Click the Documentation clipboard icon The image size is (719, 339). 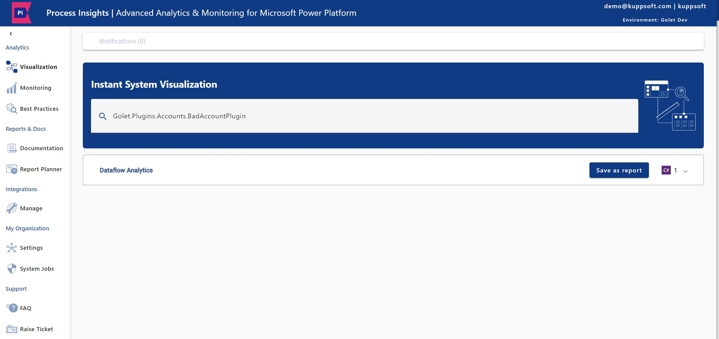[x=12, y=148]
